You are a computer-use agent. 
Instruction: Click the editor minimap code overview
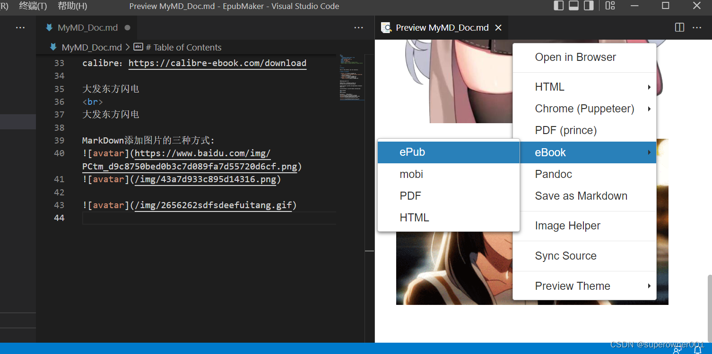point(352,77)
